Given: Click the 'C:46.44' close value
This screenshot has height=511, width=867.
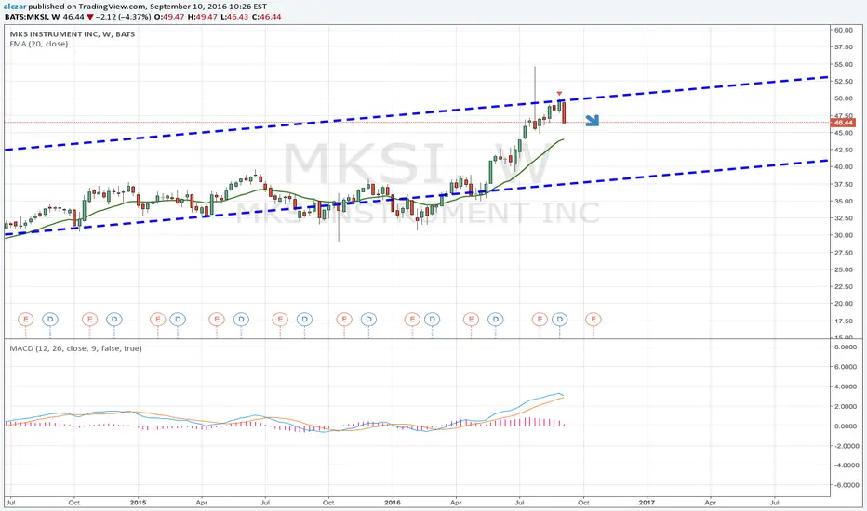Looking at the screenshot, I should point(266,17).
